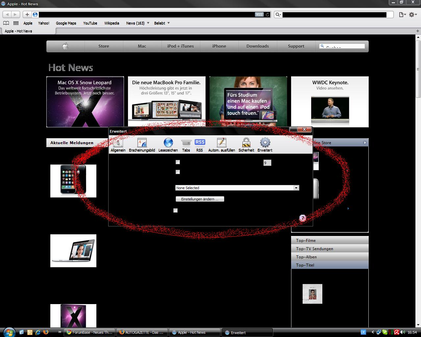Open search engine dropdown magnifier
Viewport: 421px width, 337px height.
coord(278,14)
